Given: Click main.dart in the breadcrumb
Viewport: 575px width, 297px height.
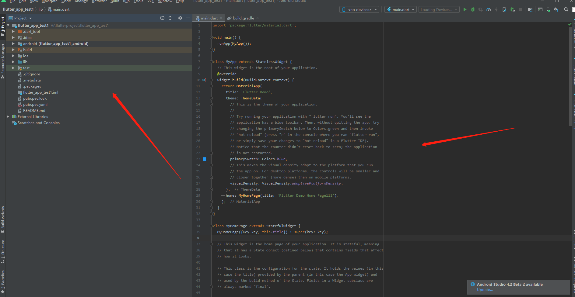Looking at the screenshot, I should coord(59,9).
